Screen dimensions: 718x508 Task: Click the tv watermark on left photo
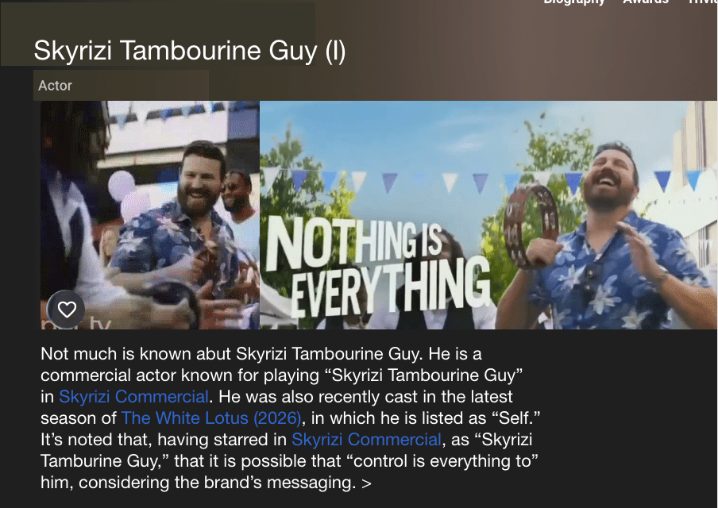[76, 324]
